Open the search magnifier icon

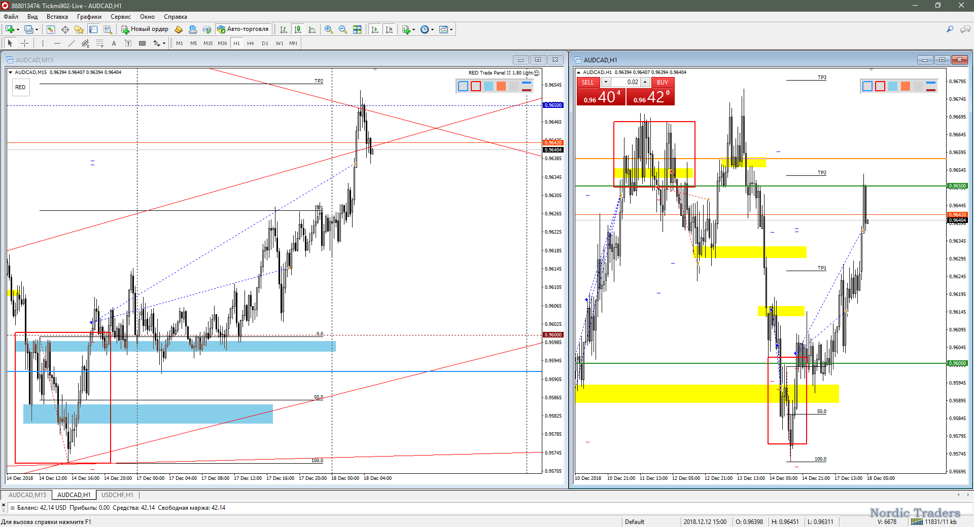coord(950,29)
